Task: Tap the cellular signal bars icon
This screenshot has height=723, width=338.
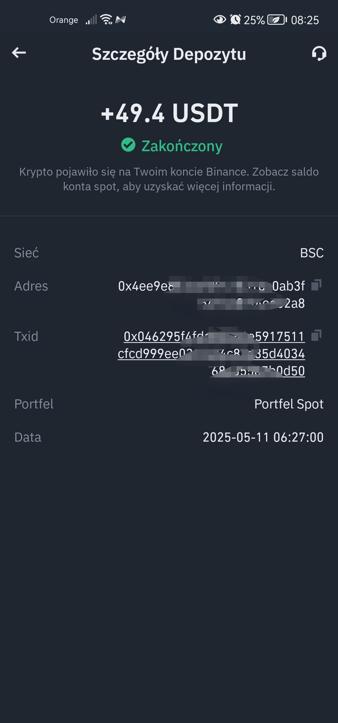Action: point(91,20)
